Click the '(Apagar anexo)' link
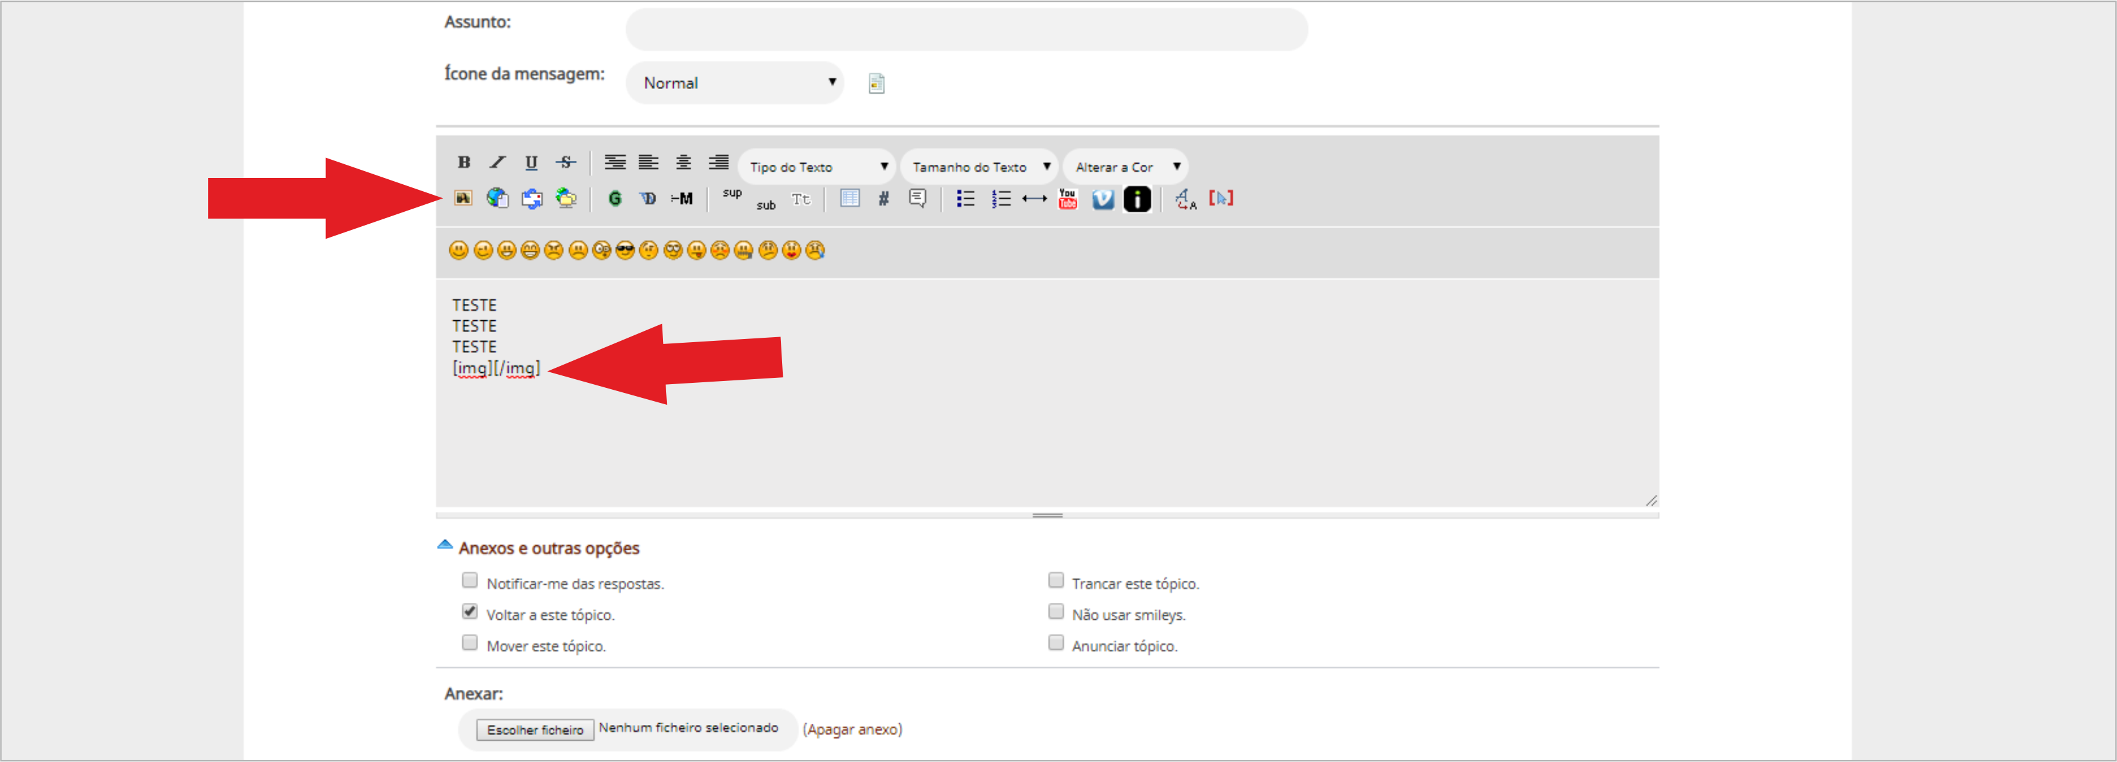The width and height of the screenshot is (2117, 762). [852, 729]
